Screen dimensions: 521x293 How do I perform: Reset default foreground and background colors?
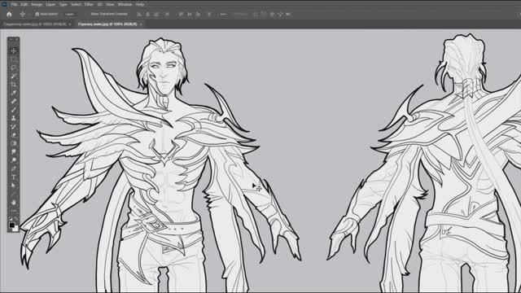11,219
